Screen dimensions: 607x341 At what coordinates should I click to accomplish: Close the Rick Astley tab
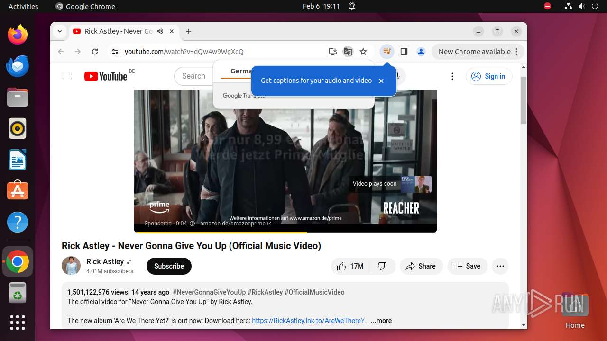click(172, 31)
